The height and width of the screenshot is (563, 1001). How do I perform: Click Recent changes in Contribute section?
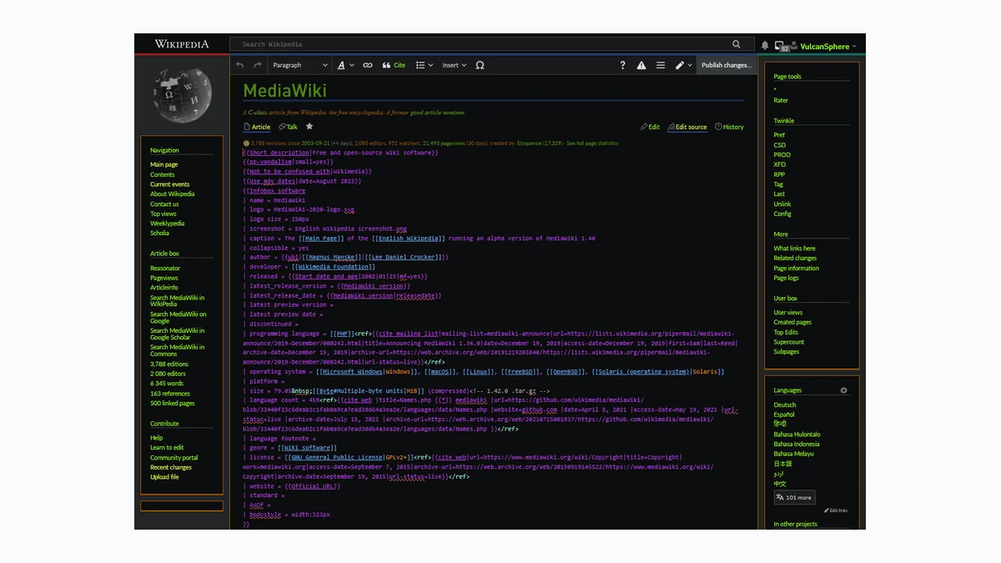point(171,467)
